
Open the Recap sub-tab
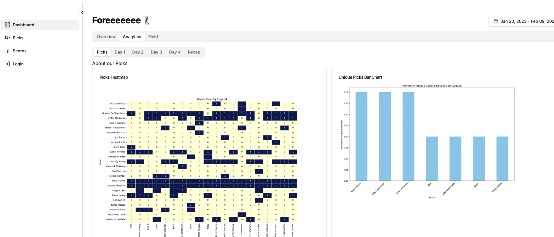click(x=194, y=52)
